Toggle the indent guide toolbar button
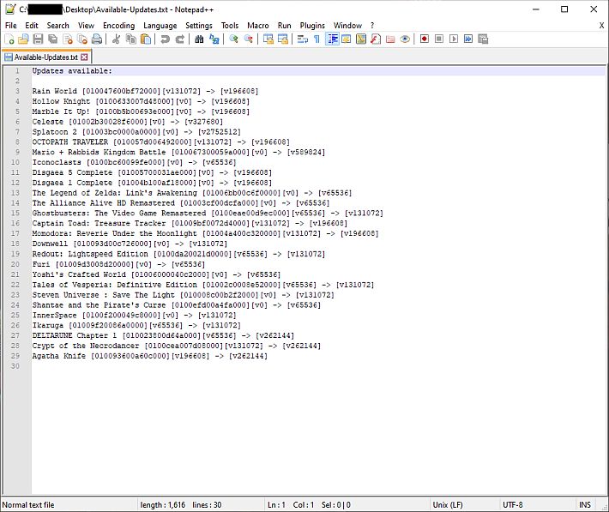Screen dimensions: 609x512 point(332,39)
